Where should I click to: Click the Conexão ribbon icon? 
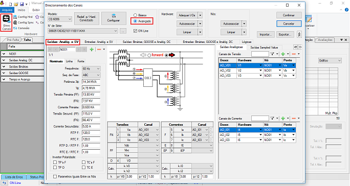pos(15,28)
